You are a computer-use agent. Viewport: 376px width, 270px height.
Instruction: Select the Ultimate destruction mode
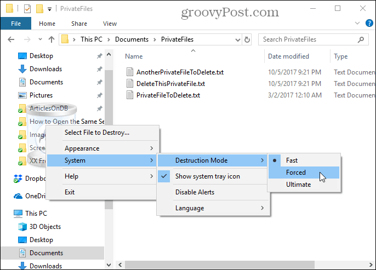pyautogui.click(x=304, y=184)
